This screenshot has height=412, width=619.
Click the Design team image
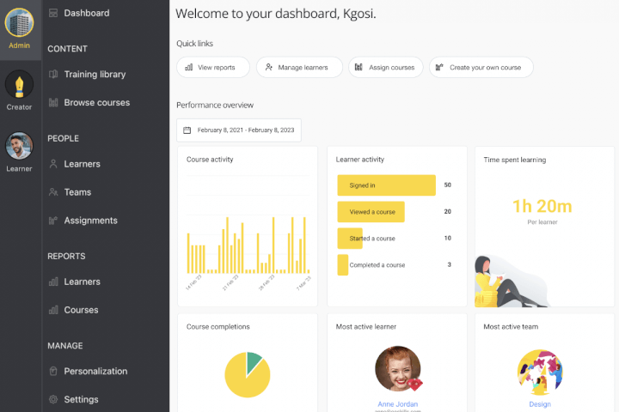click(x=540, y=373)
